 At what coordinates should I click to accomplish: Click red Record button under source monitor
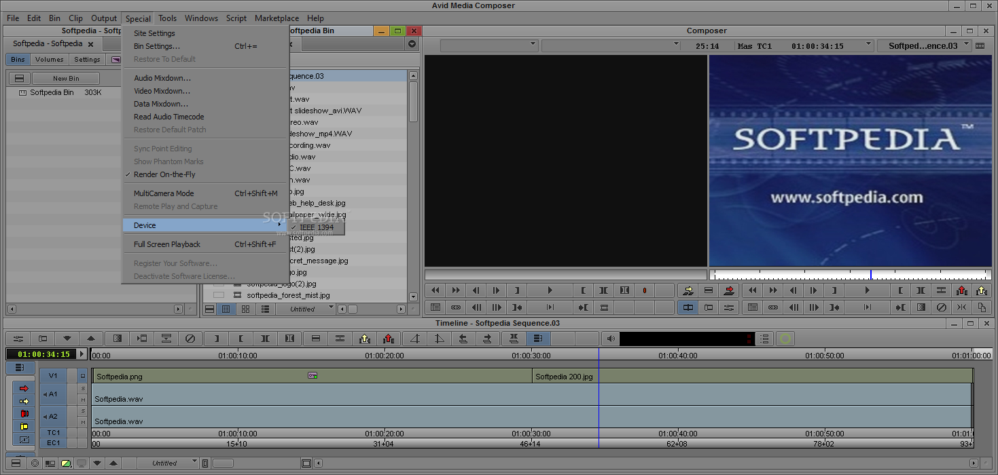coord(644,290)
